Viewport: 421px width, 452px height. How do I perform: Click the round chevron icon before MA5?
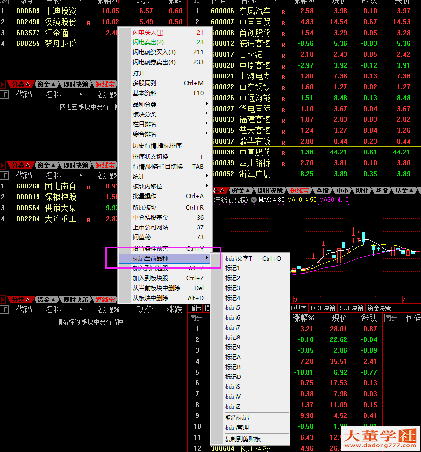click(x=254, y=200)
